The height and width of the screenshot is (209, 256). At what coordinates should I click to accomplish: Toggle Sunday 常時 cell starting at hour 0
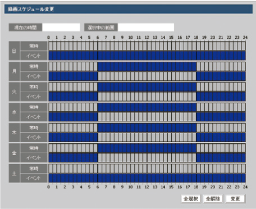tap(51, 46)
